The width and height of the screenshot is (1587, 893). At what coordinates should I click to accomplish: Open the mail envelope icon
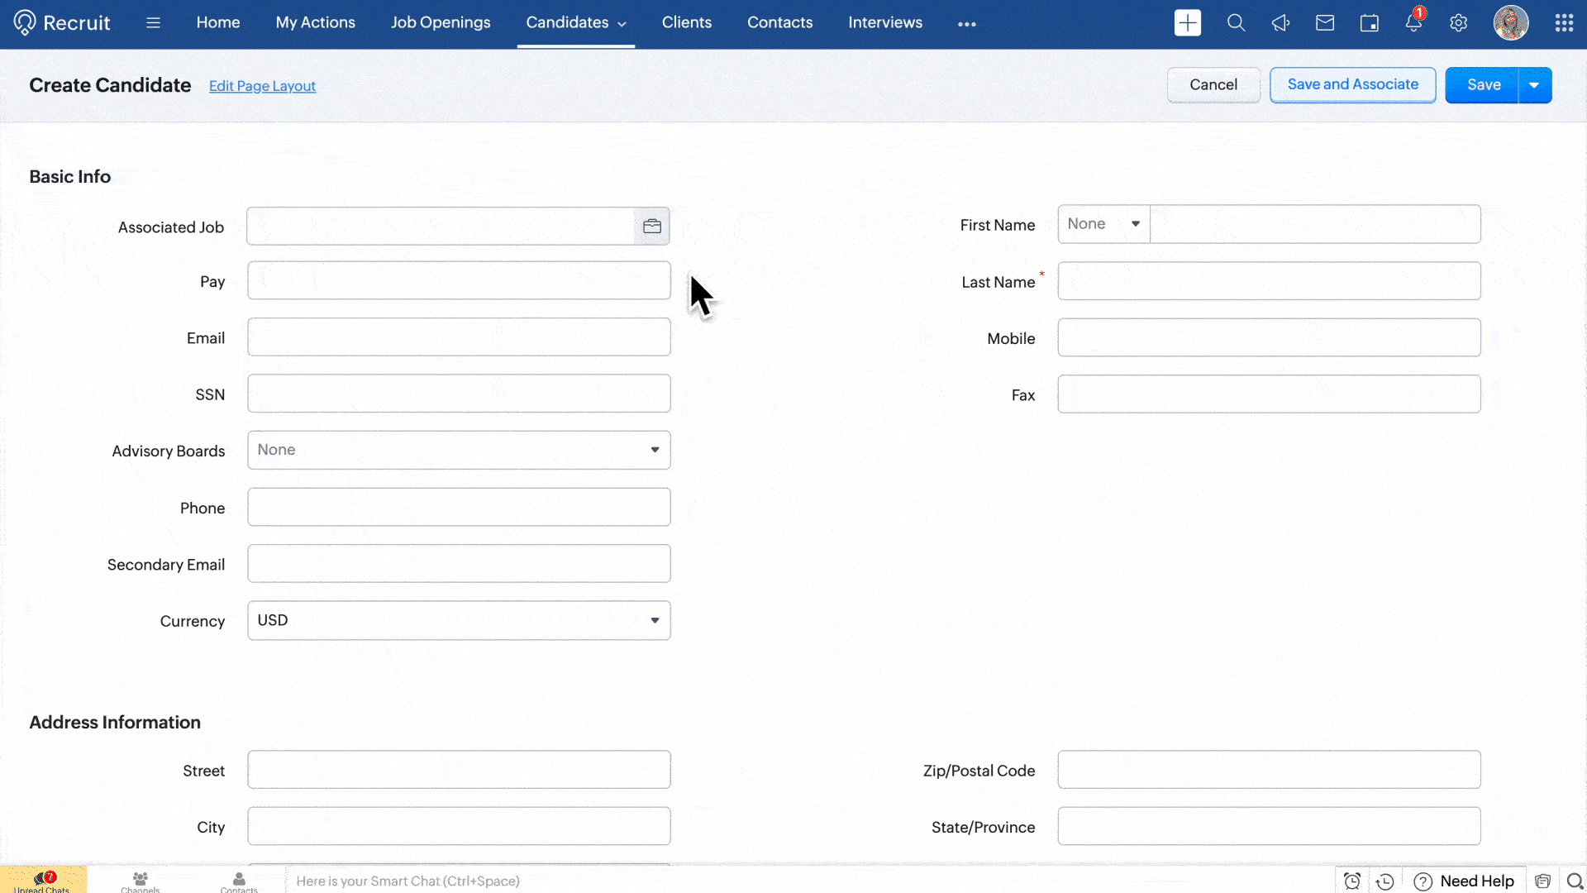click(1325, 23)
